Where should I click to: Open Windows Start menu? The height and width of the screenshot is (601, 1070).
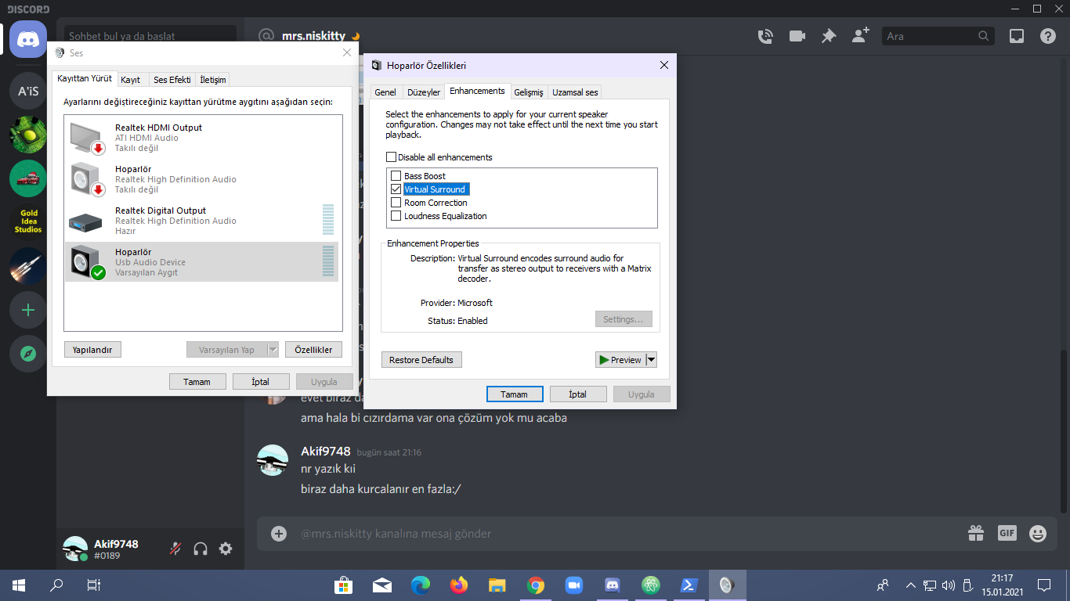point(19,585)
